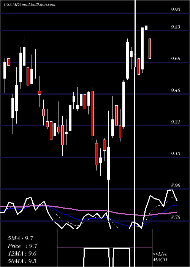Click the 9.83 price axis label
The height and width of the screenshot is (267, 190).
point(176,27)
